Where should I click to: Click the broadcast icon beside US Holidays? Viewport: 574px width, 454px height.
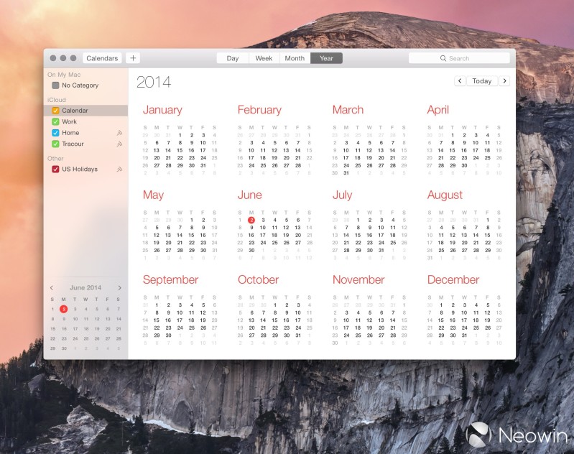[x=119, y=170]
